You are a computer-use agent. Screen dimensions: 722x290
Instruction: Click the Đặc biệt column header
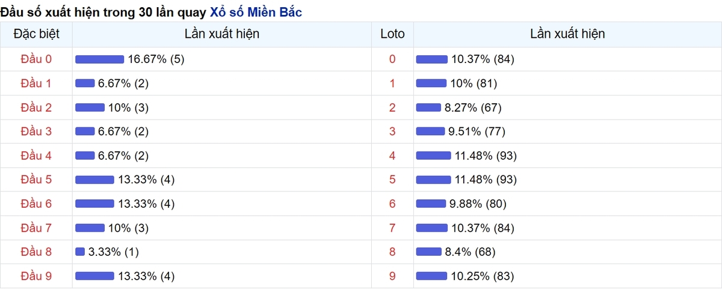click(x=36, y=34)
